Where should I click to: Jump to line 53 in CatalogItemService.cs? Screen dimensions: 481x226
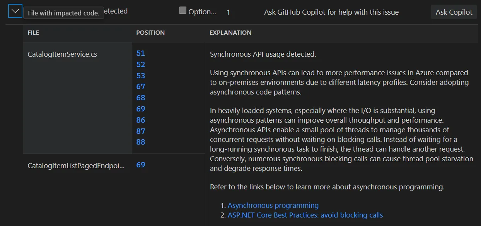(141, 76)
